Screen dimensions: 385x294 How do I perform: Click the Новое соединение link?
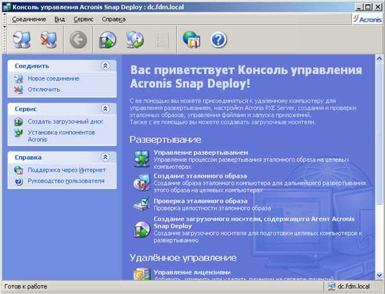53,78
